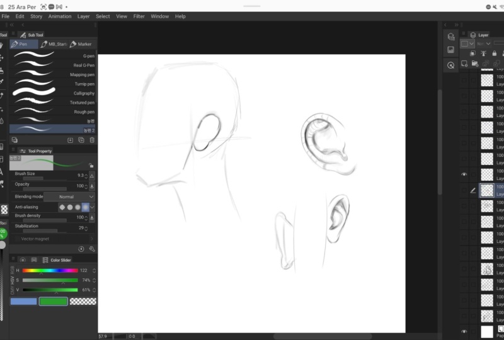504x340 pixels.
Task: Enable the Vector magnet checkbox
Action: coord(17,239)
